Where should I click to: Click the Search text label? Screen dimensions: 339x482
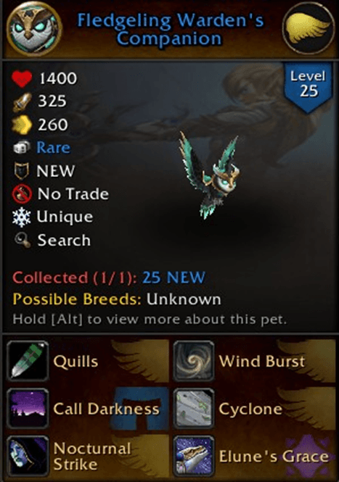tap(64, 240)
